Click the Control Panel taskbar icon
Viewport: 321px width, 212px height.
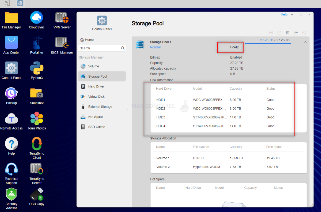(20, 3)
